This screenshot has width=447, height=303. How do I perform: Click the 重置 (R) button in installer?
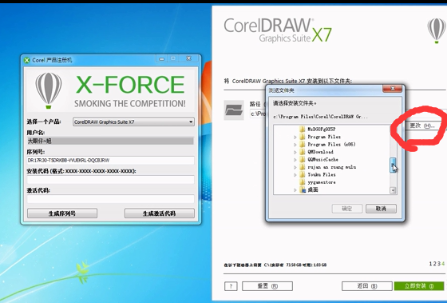point(267,286)
